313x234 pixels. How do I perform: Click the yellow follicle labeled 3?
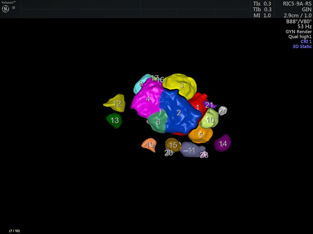tap(180, 85)
